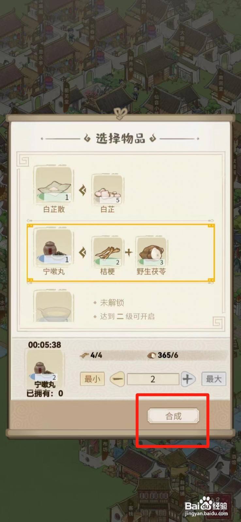Tap the locked recipe bowl icon

point(54,306)
